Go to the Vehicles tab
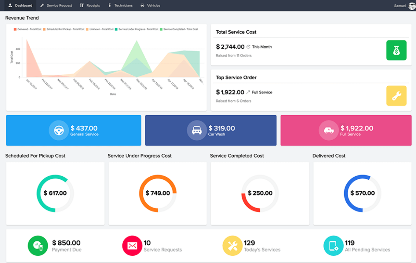Viewport: 416px width, 263px height. point(150,5)
